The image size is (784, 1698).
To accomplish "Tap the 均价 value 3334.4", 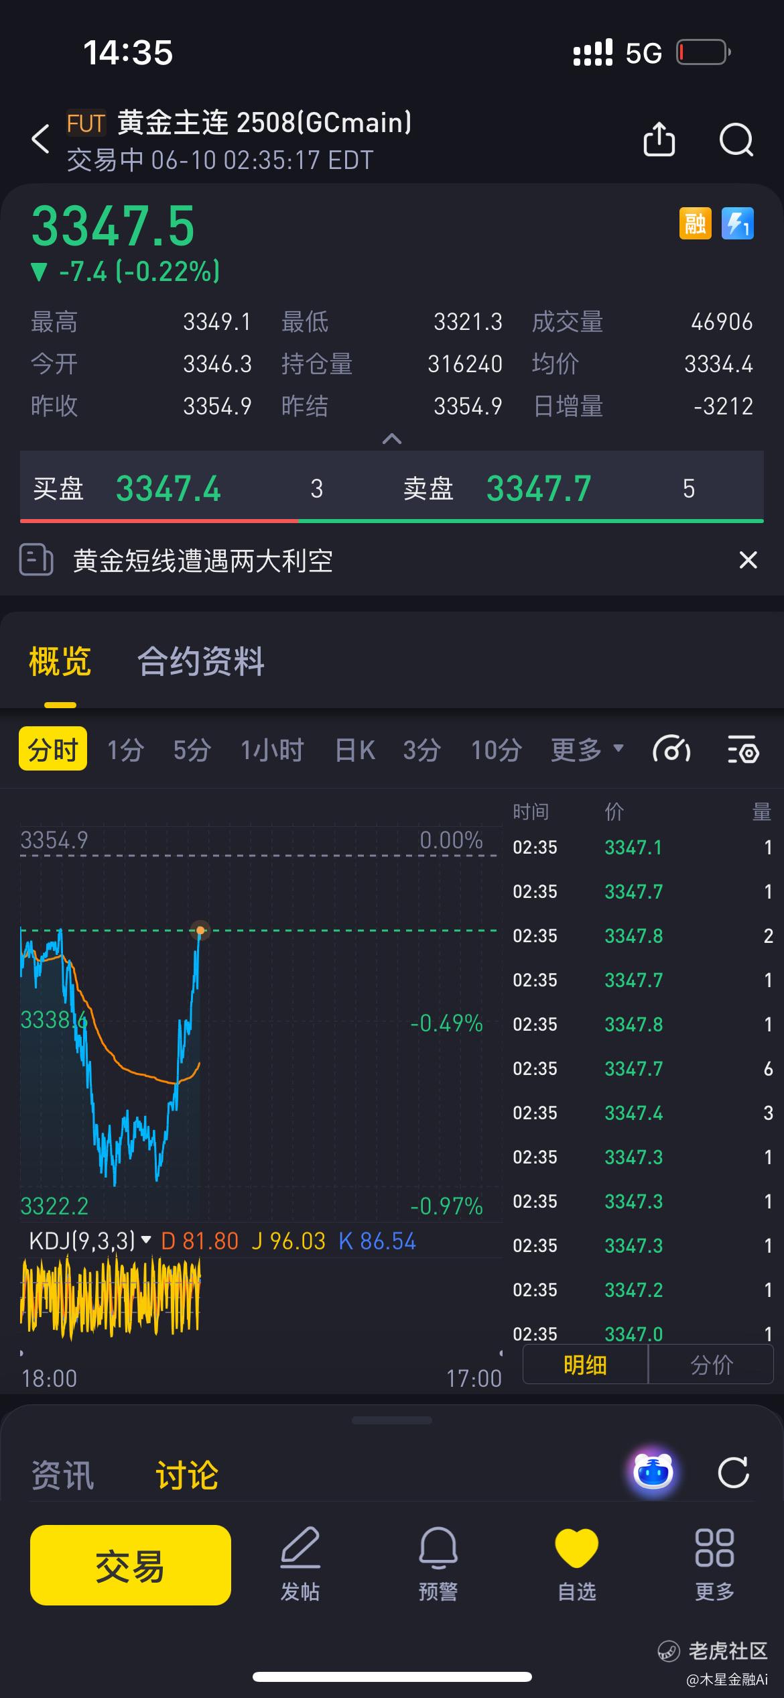I will coord(718,364).
